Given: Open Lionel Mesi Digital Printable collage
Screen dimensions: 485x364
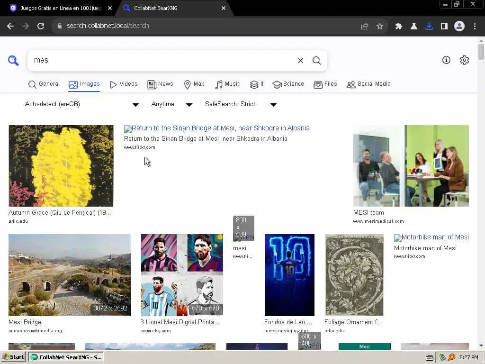Looking at the screenshot, I should tap(182, 275).
